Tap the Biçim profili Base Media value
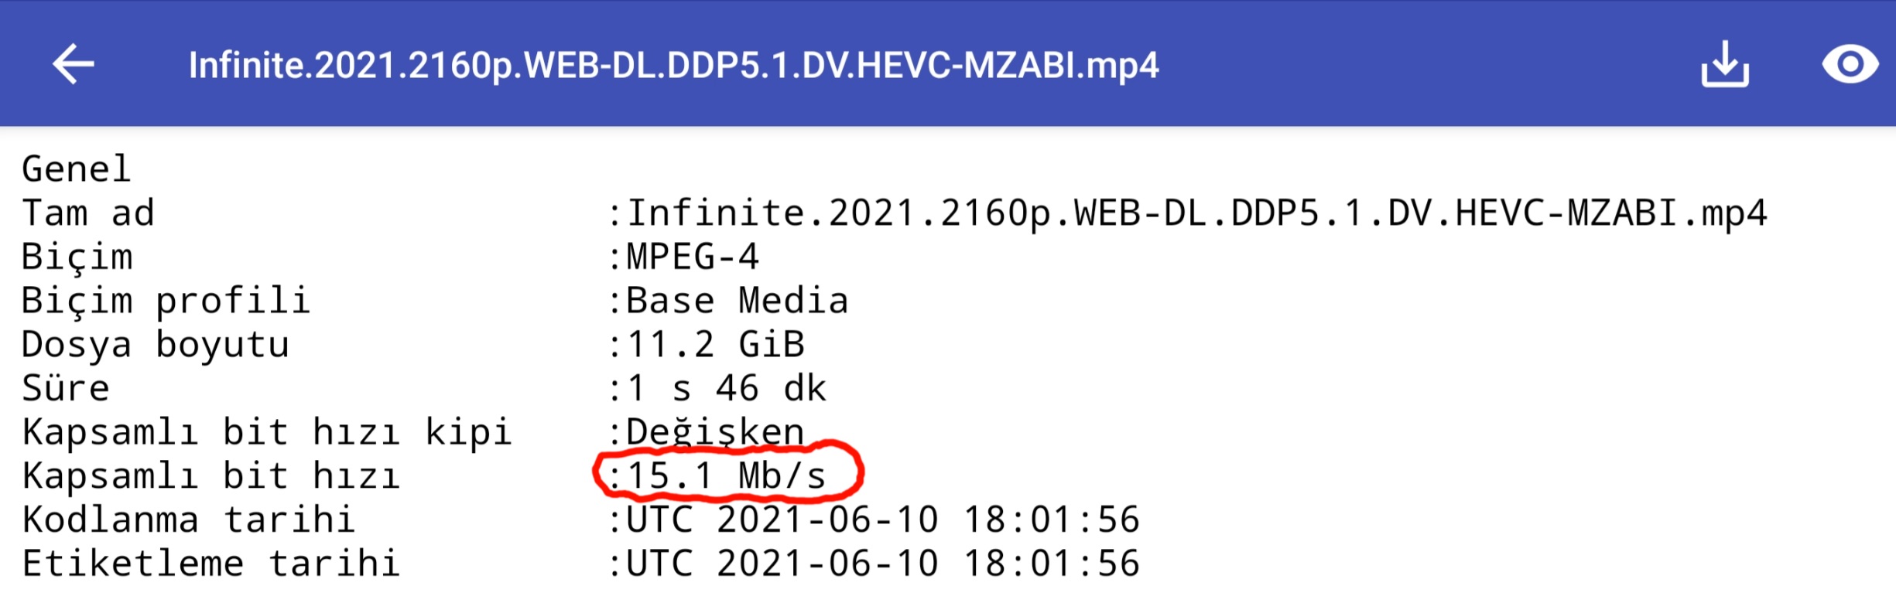The image size is (1896, 603). [x=737, y=301]
